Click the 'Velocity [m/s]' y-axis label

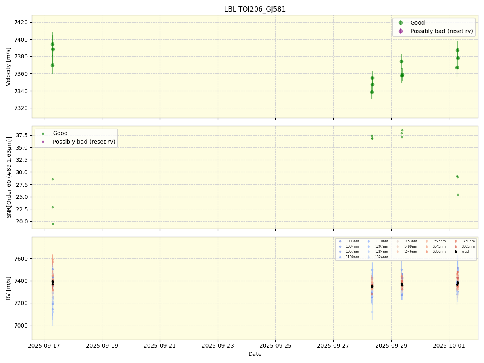tap(8, 67)
